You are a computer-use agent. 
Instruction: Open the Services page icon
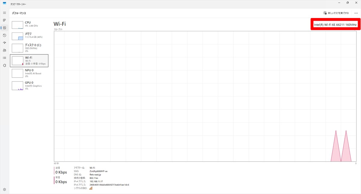(5, 65)
